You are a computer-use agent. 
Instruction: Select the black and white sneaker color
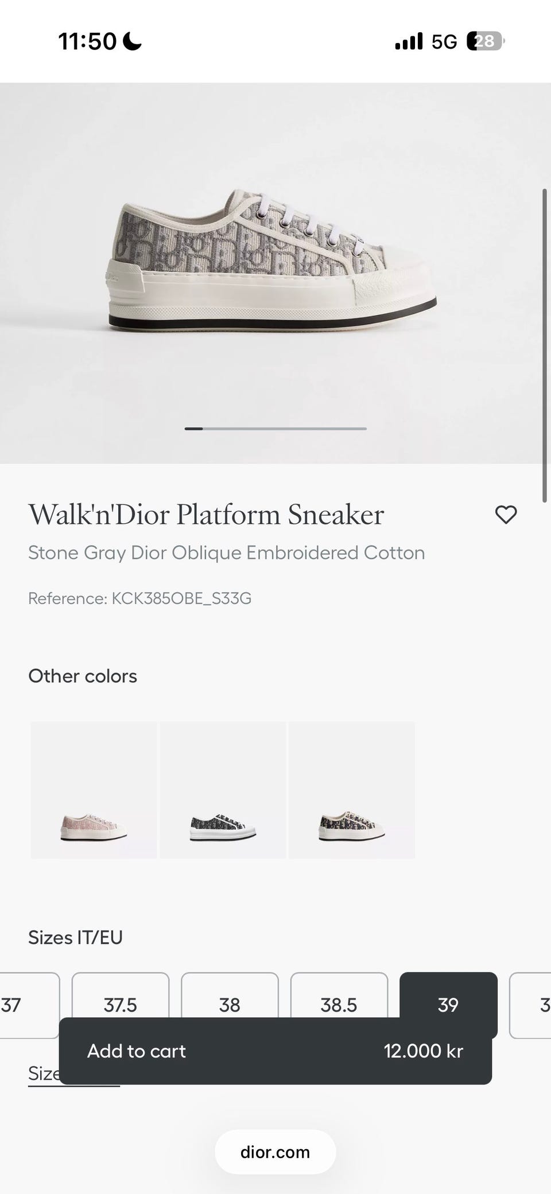[223, 790]
